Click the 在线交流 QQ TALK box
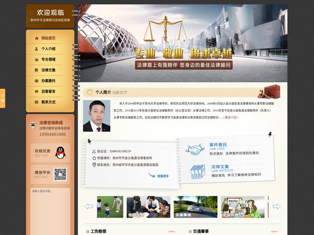314x235 pixels. pos(50,153)
